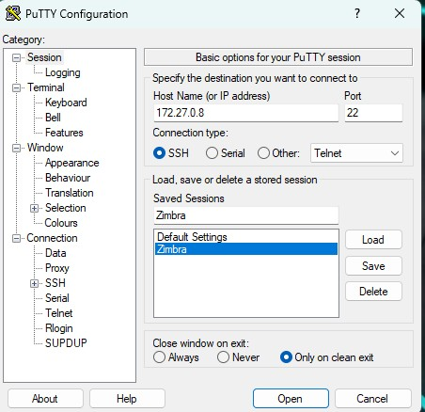
Task: Select Default Settings in session list
Action: [192, 237]
